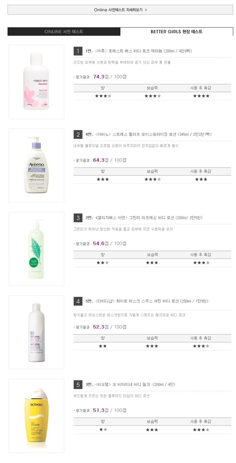Switch to the ONLINE 사전 테스트 tab
The width and height of the screenshot is (236, 463).
click(64, 32)
